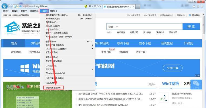Open Internet 选项(O)
The image size is (206, 108).
tap(53, 88)
